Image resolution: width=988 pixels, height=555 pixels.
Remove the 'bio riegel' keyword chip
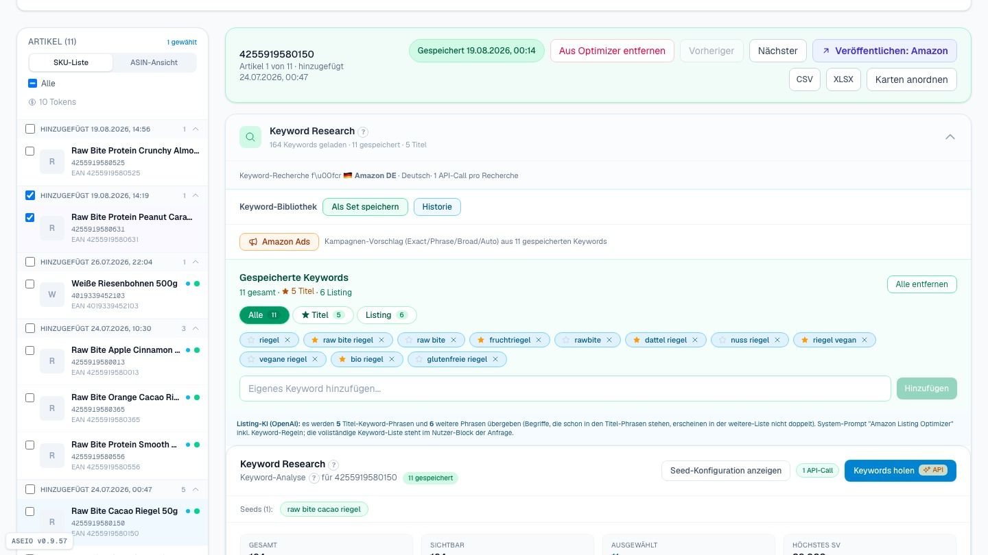(x=392, y=359)
